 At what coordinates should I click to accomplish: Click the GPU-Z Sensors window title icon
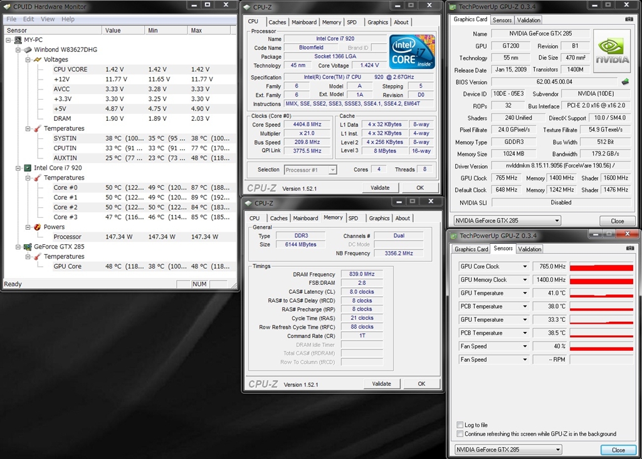(454, 235)
